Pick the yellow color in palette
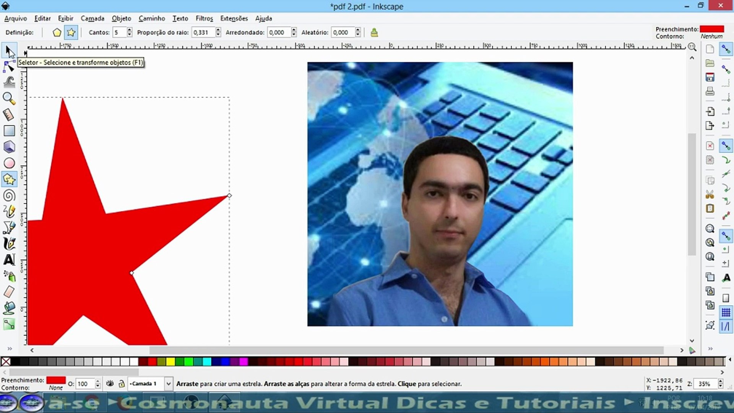 [x=171, y=361]
